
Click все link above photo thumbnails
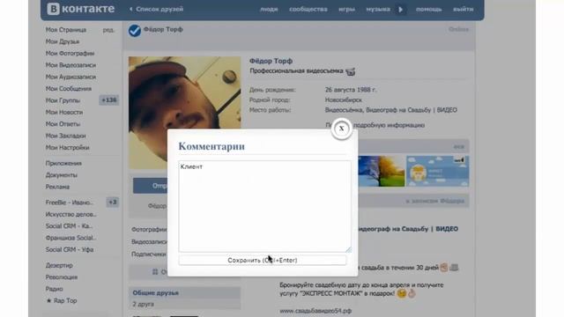(x=458, y=147)
